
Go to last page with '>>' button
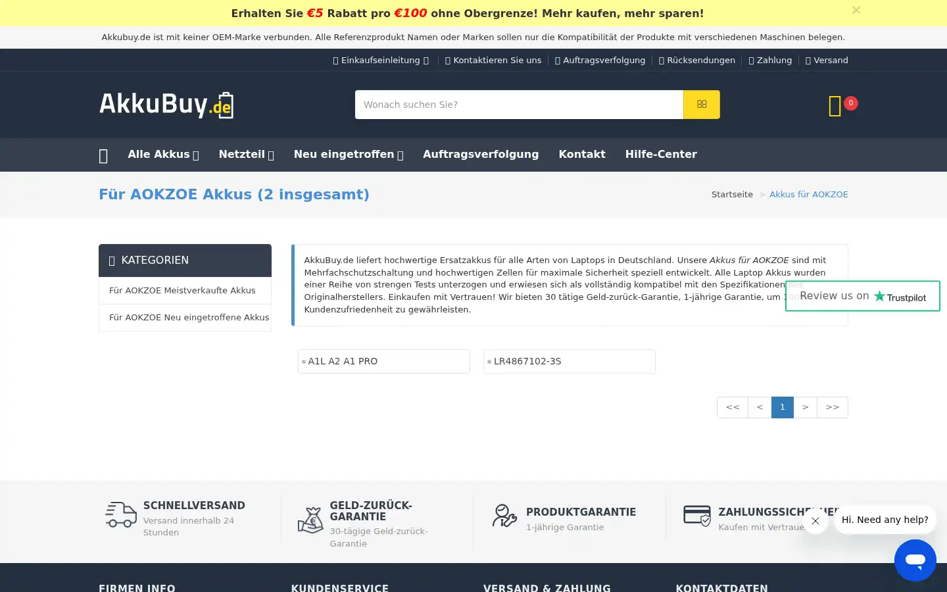pyautogui.click(x=833, y=407)
